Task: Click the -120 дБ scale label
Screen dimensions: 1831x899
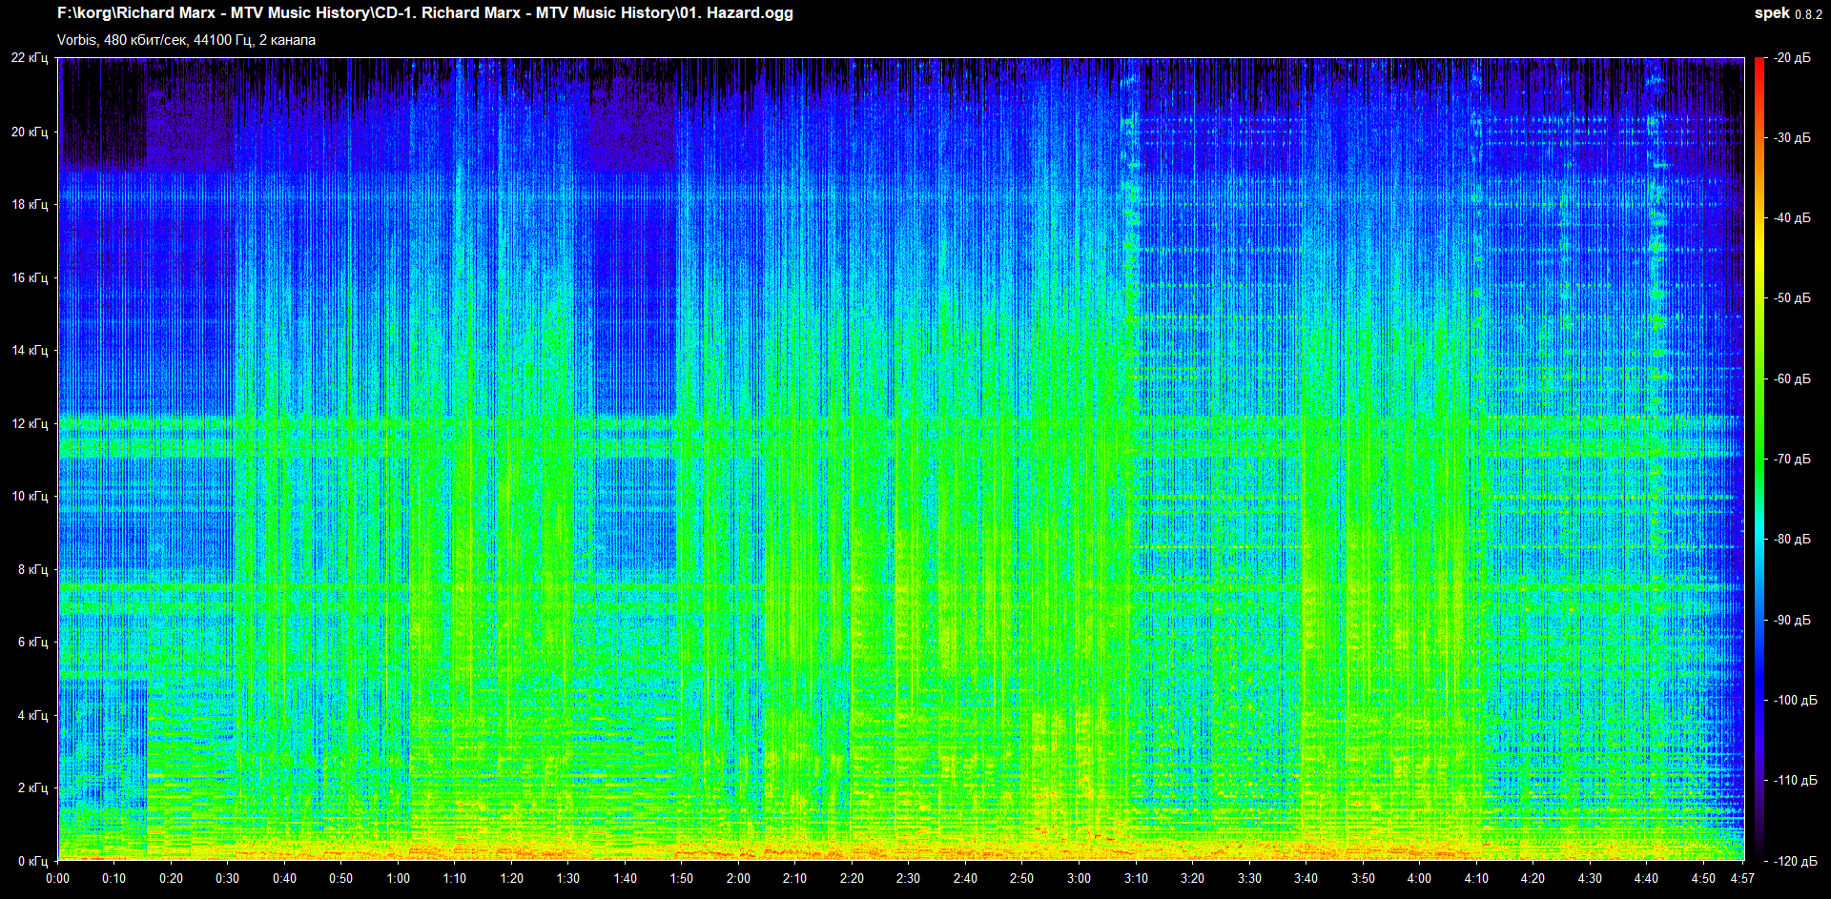Action: [1792, 861]
